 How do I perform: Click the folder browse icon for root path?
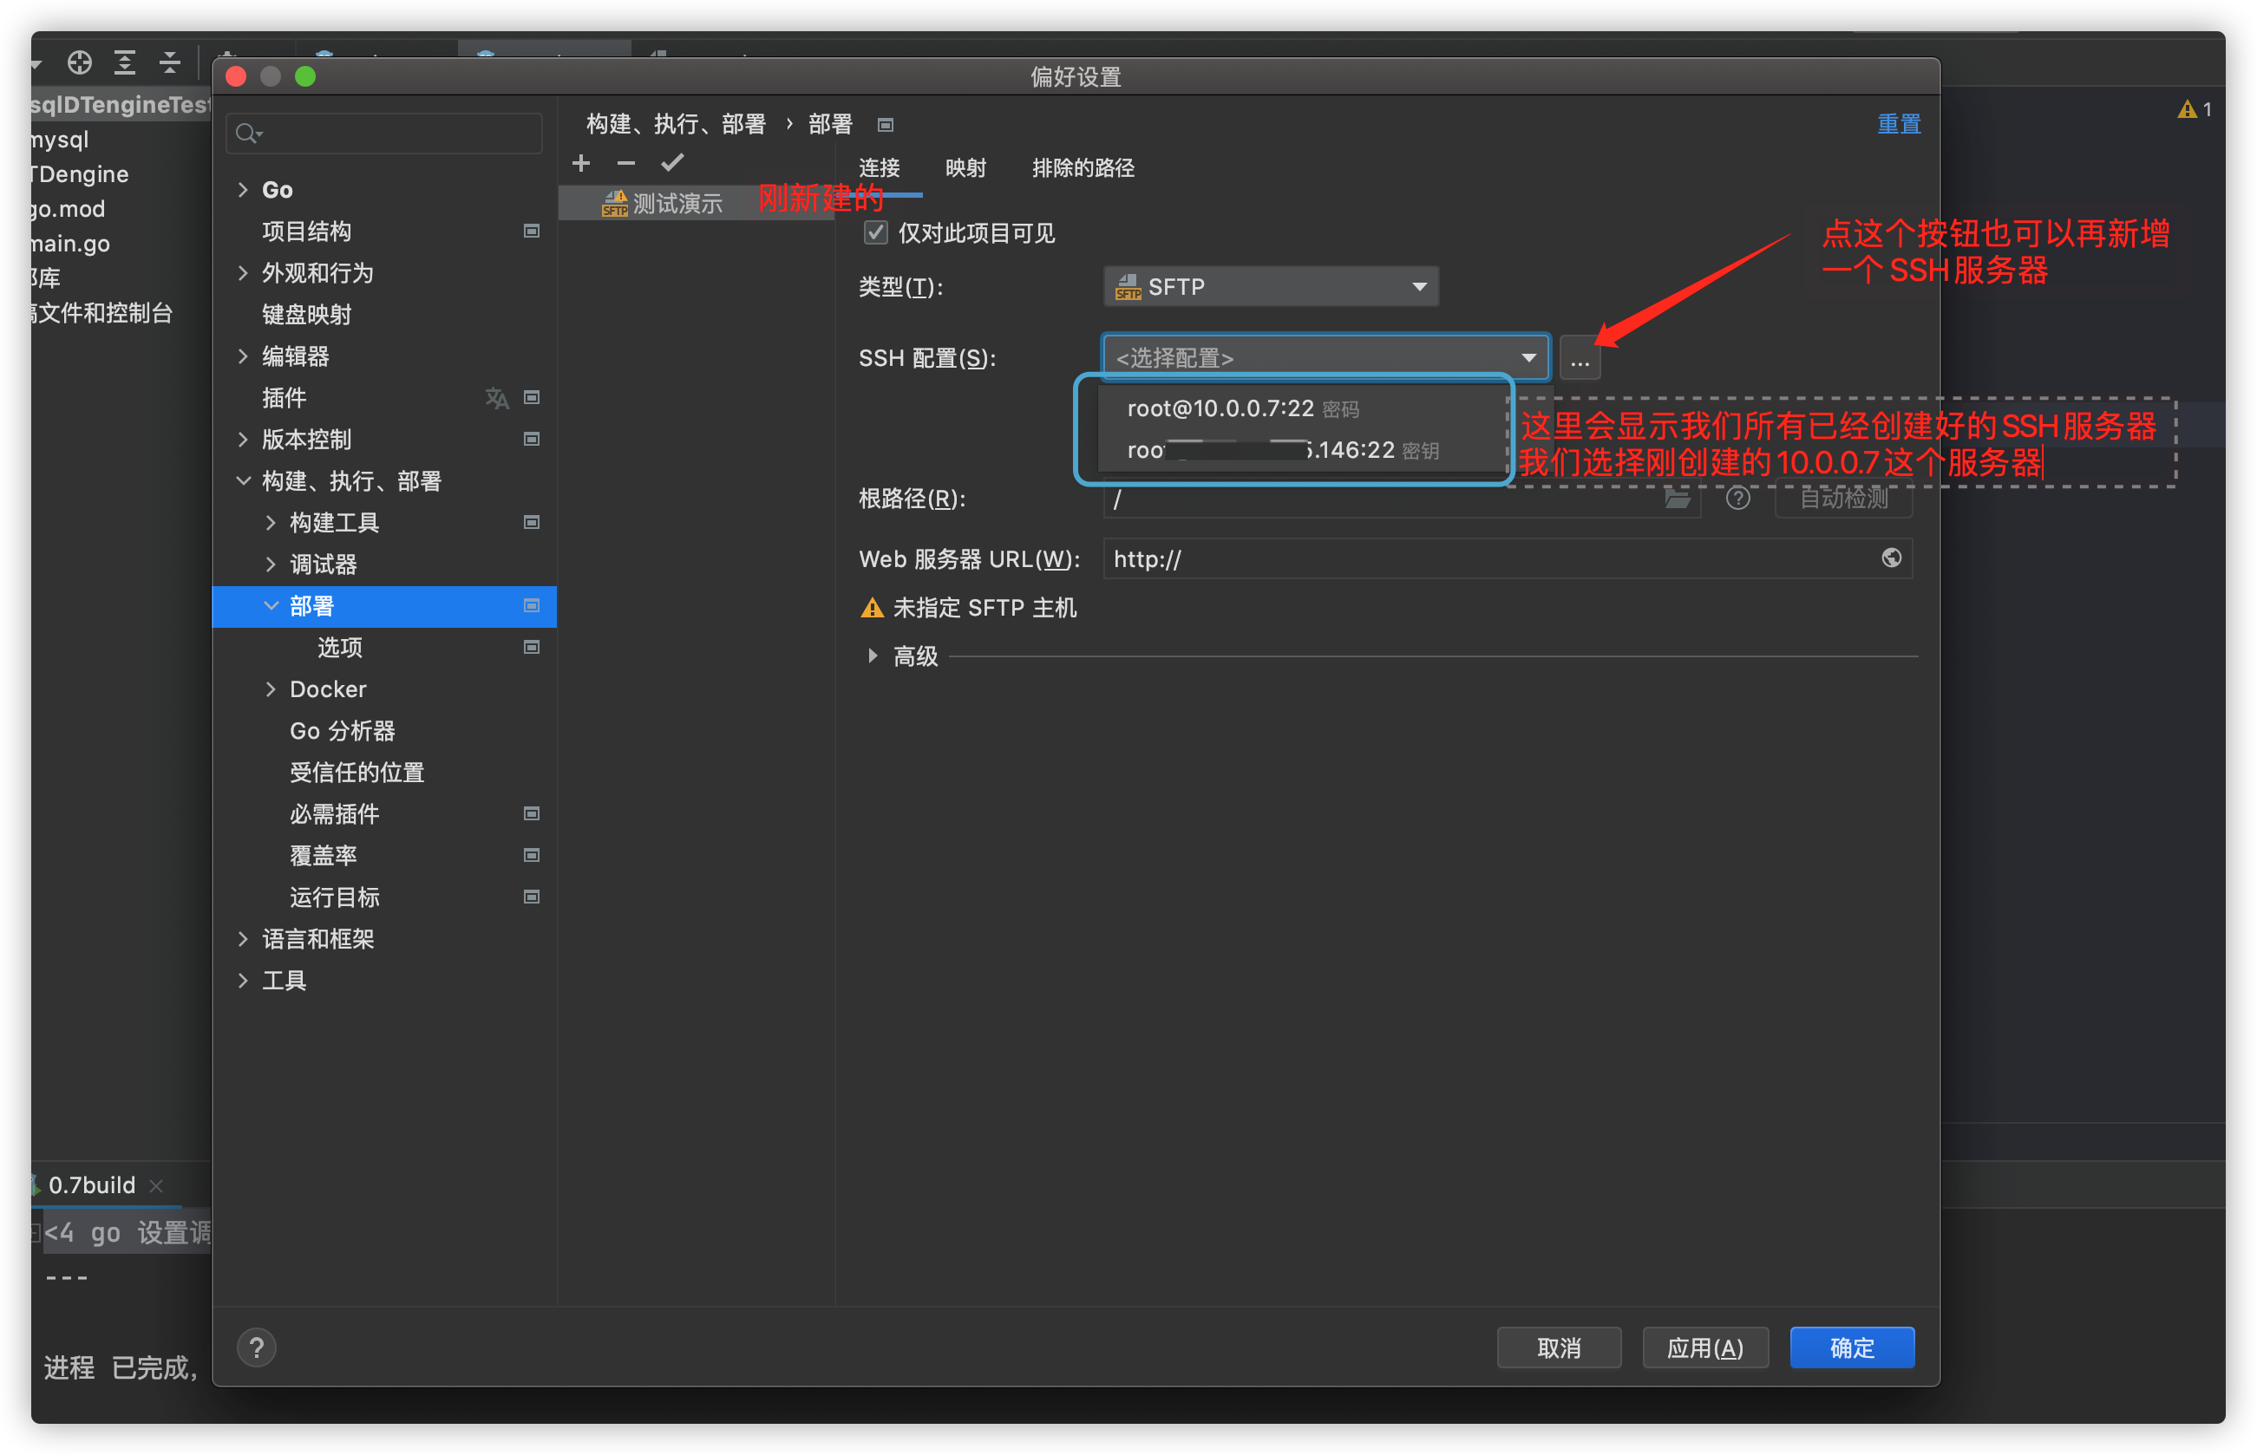tap(1677, 498)
